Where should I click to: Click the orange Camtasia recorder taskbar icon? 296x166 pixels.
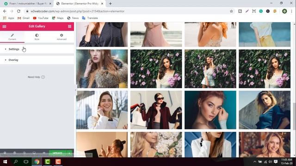pos(58,162)
